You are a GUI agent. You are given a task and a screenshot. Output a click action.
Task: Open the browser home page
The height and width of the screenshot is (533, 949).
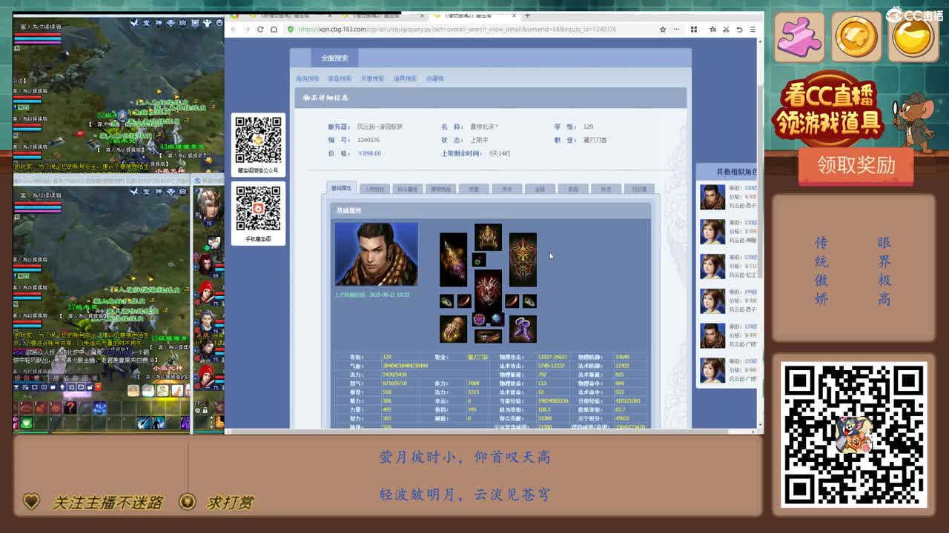coord(274,29)
